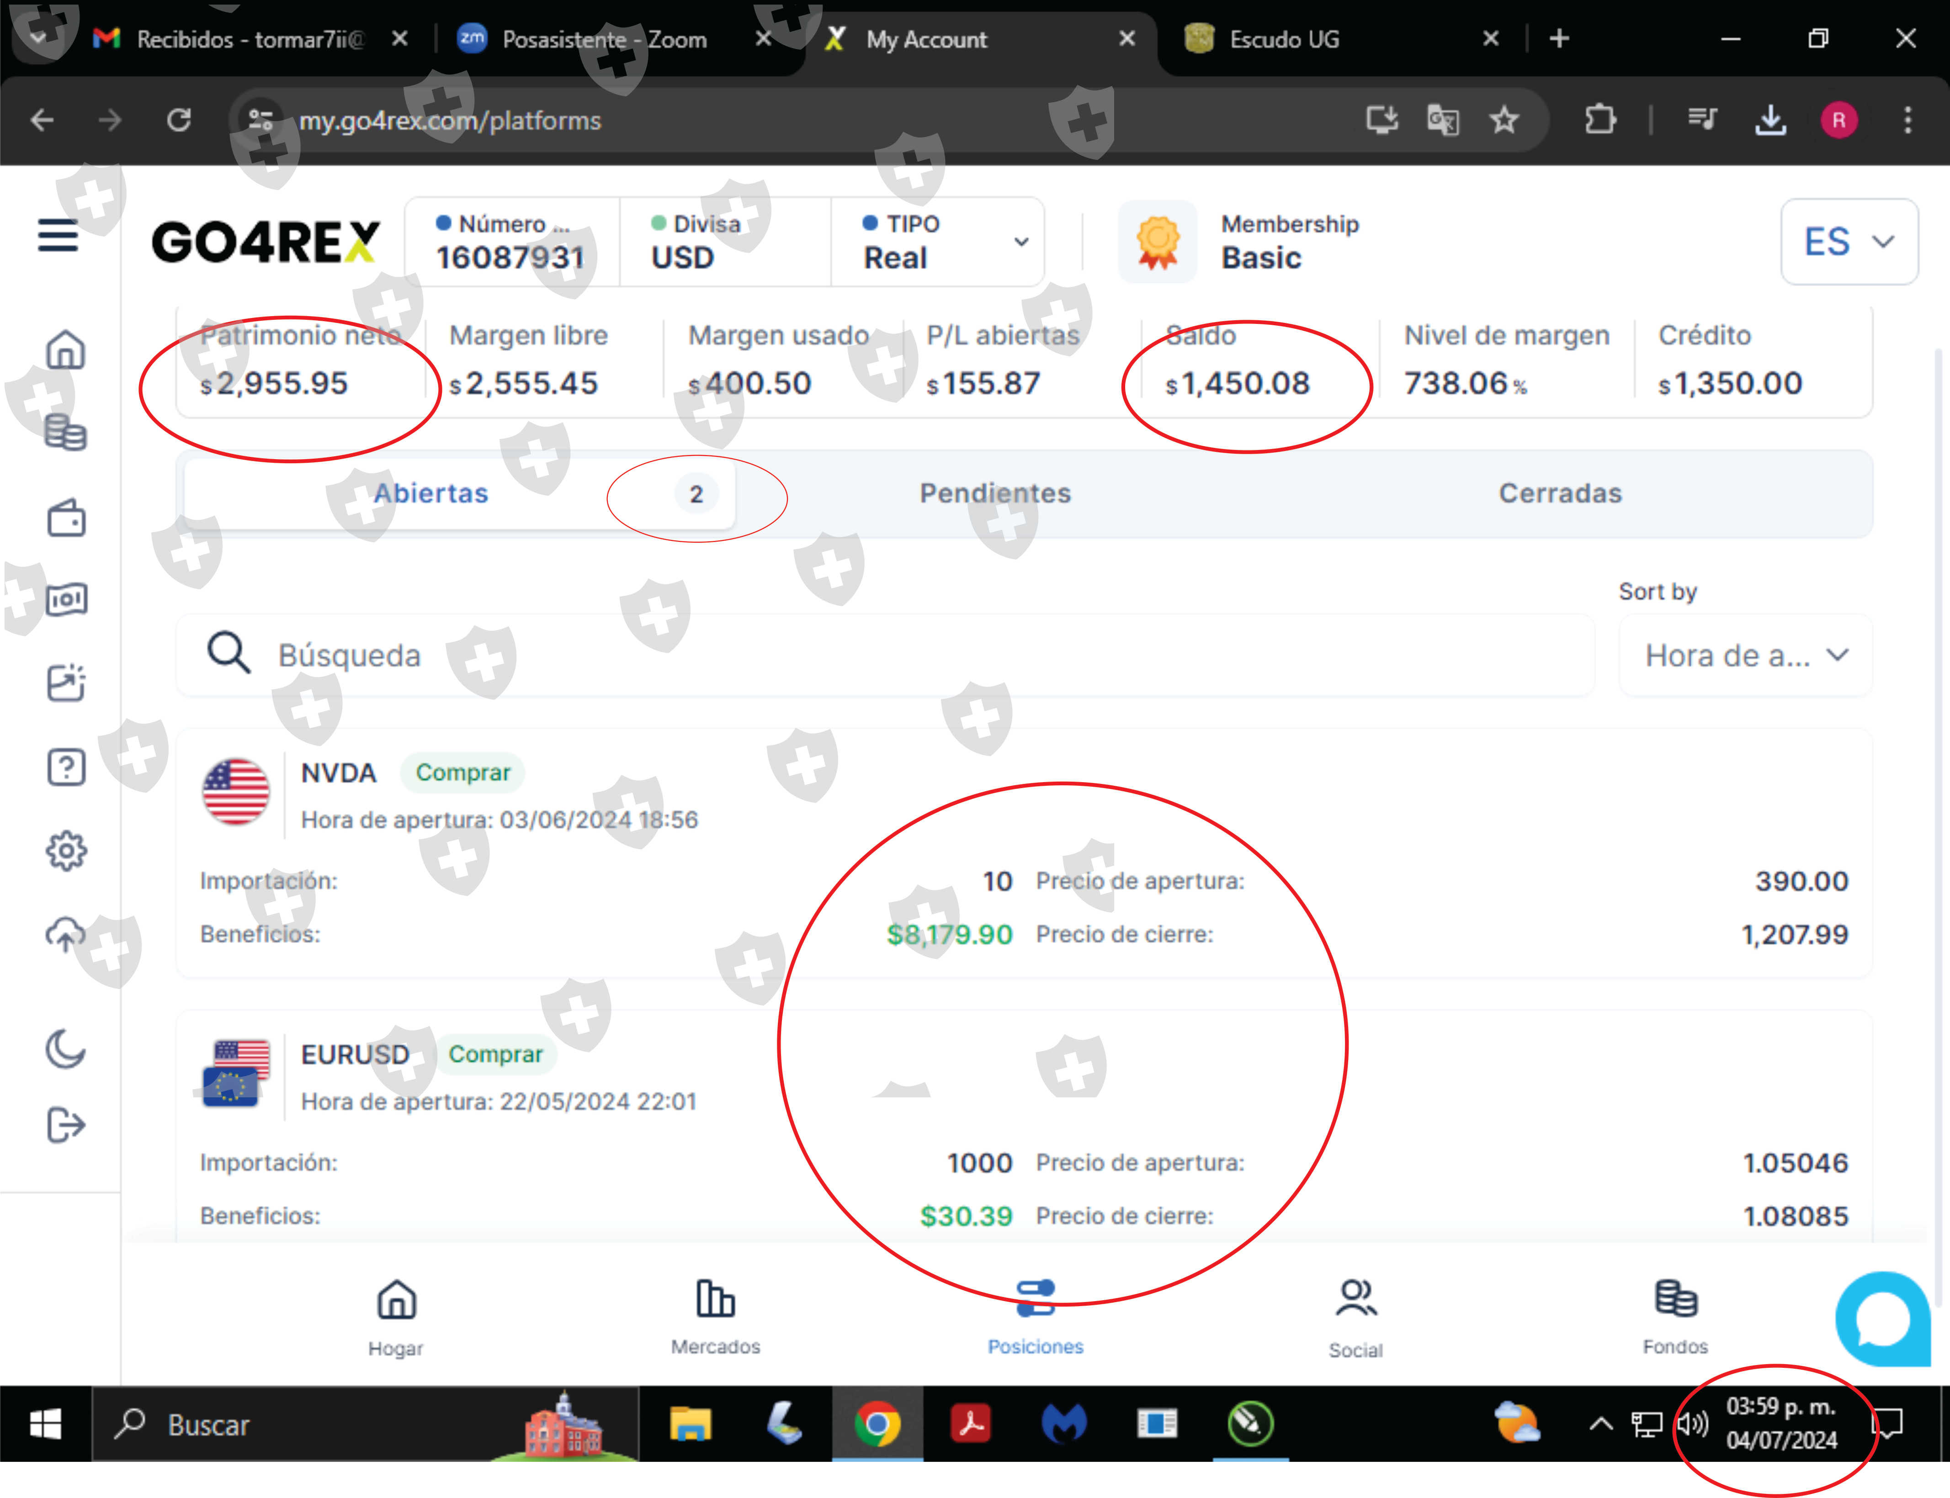Toggle dark mode moon icon
The width and height of the screenshot is (1950, 1498).
(65, 1048)
